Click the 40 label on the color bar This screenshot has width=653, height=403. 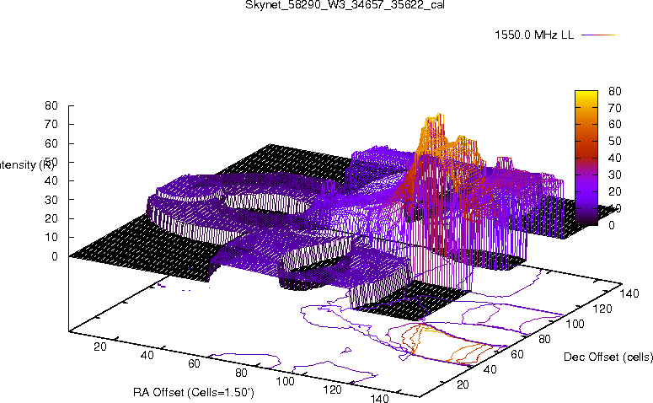[615, 158]
